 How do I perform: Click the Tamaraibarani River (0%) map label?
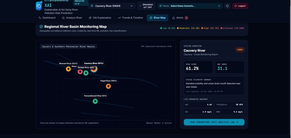click(x=95, y=96)
